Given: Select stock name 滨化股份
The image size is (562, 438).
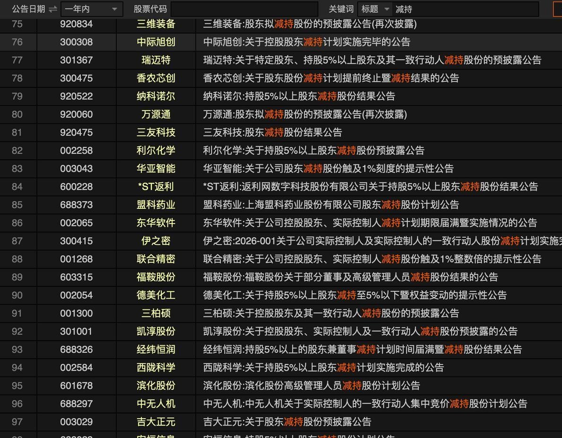Looking at the screenshot, I should 156,386.
